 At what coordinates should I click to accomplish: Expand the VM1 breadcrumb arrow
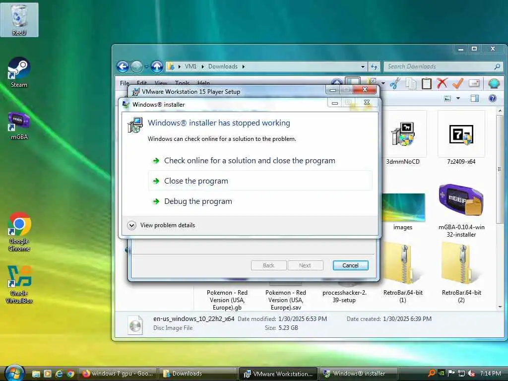(203, 67)
